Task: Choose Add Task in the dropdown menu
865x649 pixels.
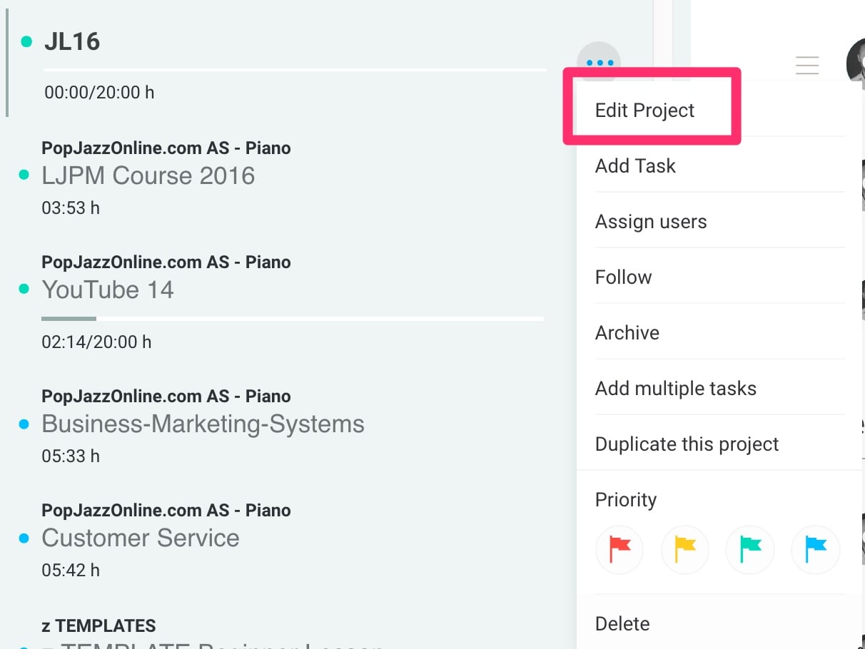Action: click(635, 165)
